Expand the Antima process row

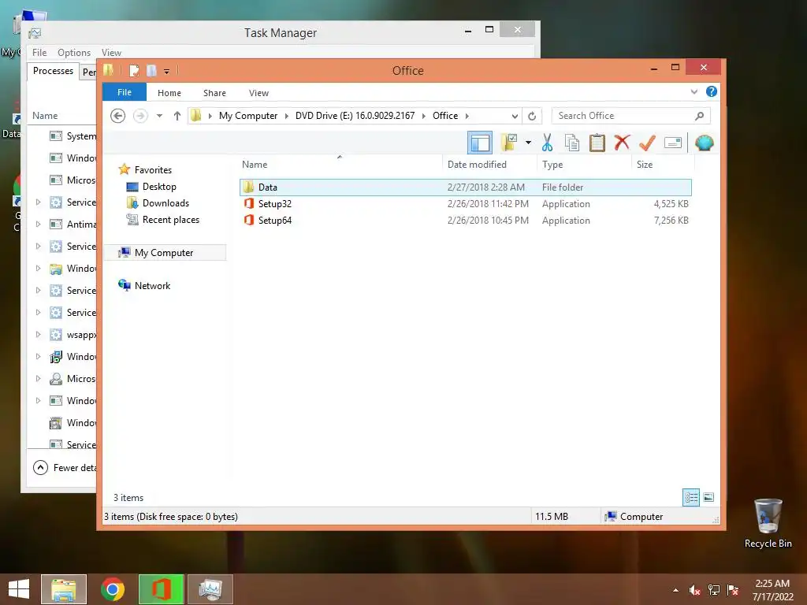click(x=38, y=225)
